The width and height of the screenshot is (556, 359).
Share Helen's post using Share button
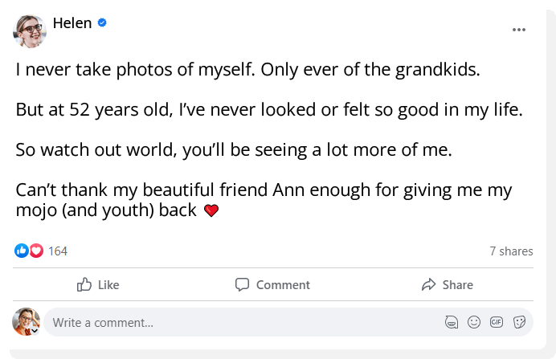tap(447, 285)
